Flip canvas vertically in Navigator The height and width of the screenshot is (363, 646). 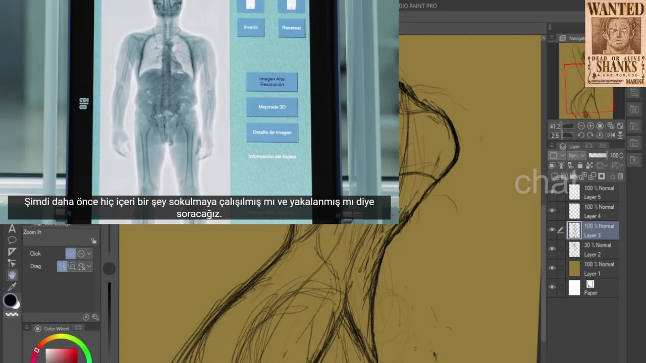tap(620, 135)
